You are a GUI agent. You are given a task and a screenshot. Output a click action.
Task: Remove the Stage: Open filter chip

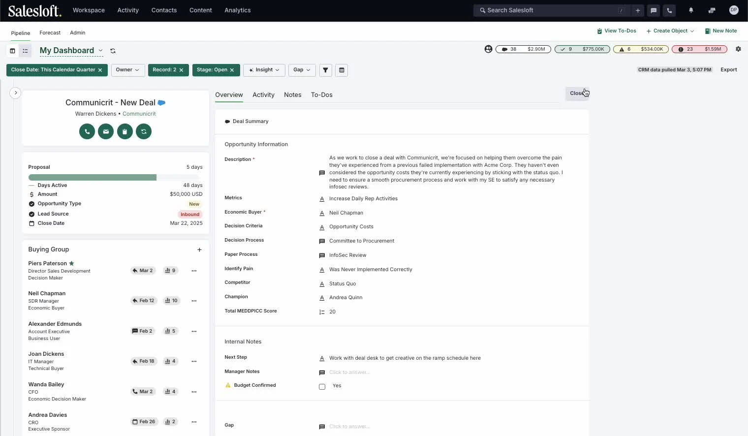(x=232, y=70)
